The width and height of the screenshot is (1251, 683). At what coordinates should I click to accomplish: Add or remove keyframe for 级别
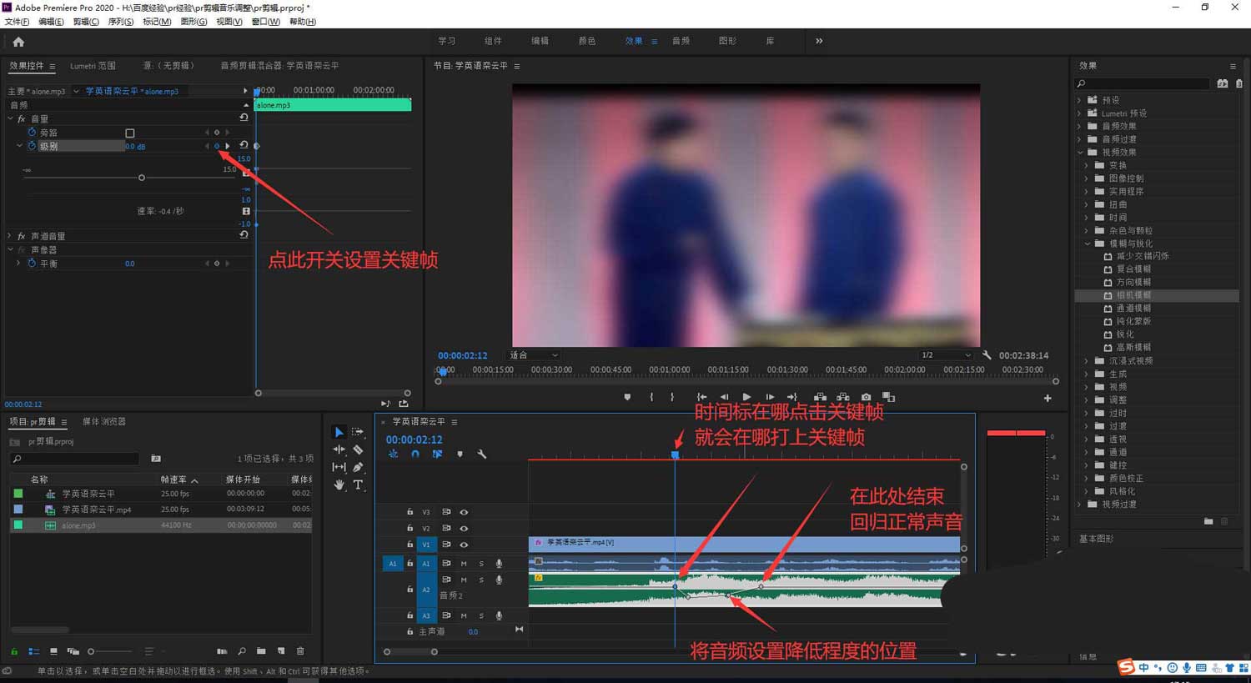click(217, 146)
